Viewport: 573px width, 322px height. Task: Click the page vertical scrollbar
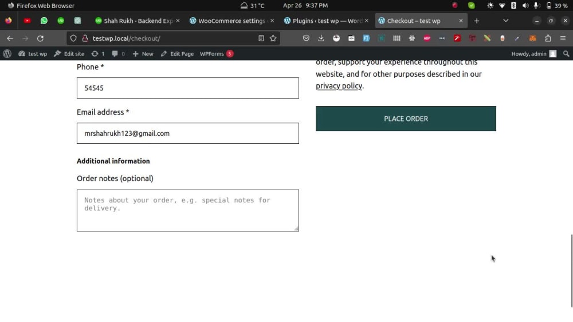coord(571,270)
